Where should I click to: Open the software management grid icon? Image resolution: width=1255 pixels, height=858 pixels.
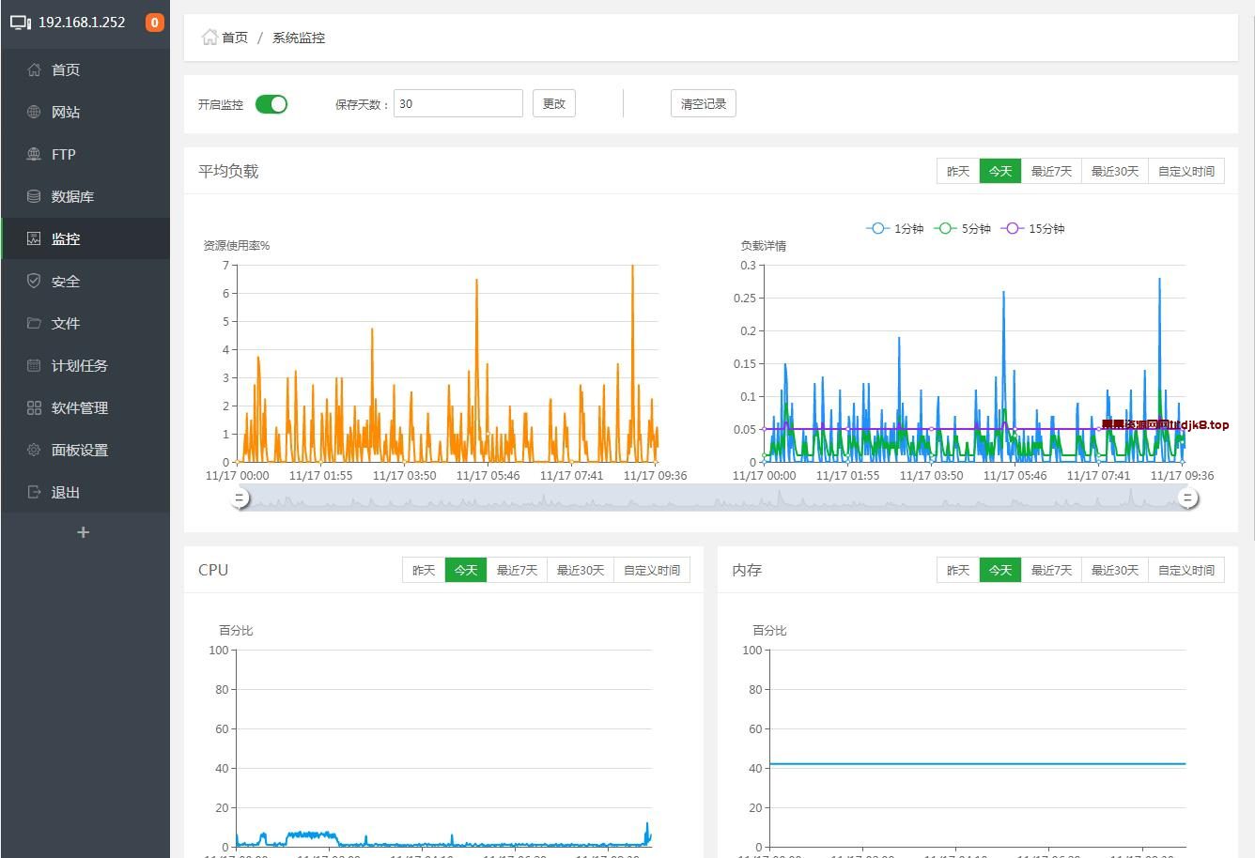tap(34, 407)
